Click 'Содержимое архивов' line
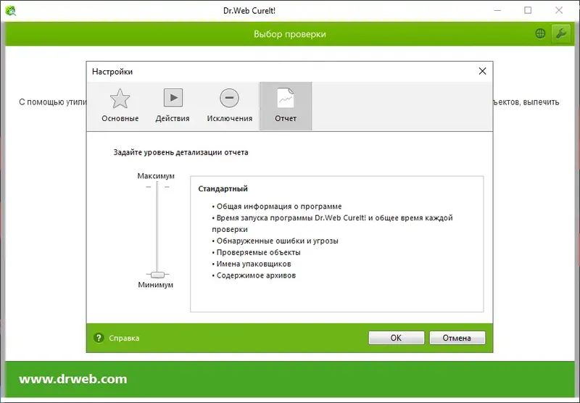This screenshot has height=403, width=580. (254, 275)
